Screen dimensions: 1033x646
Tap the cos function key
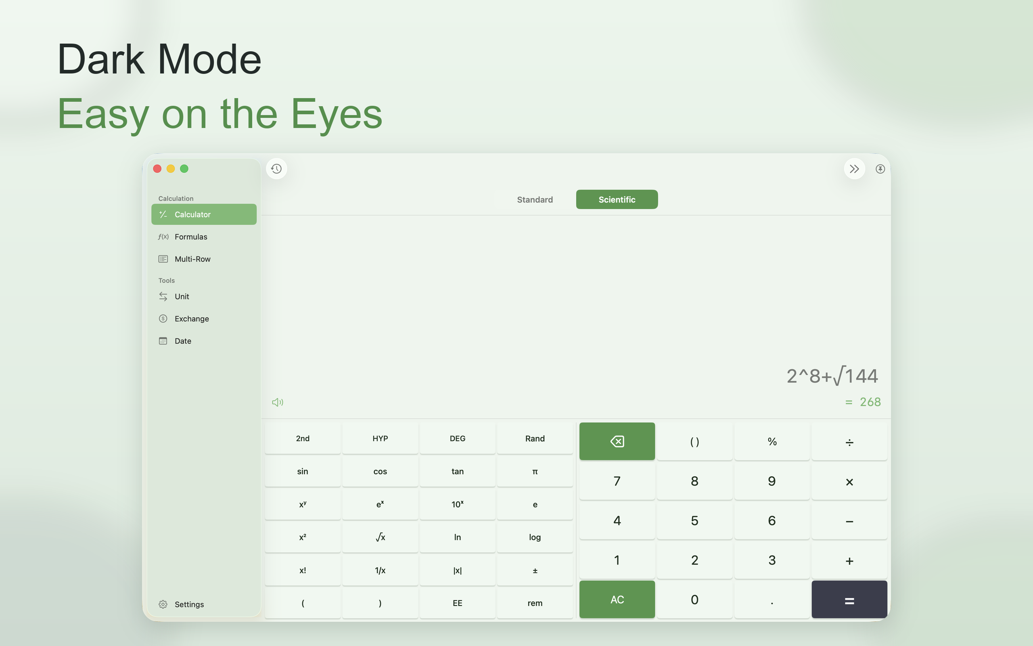[x=380, y=471]
